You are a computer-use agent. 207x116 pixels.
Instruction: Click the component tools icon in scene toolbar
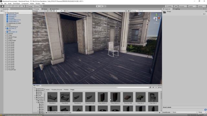[126, 11]
